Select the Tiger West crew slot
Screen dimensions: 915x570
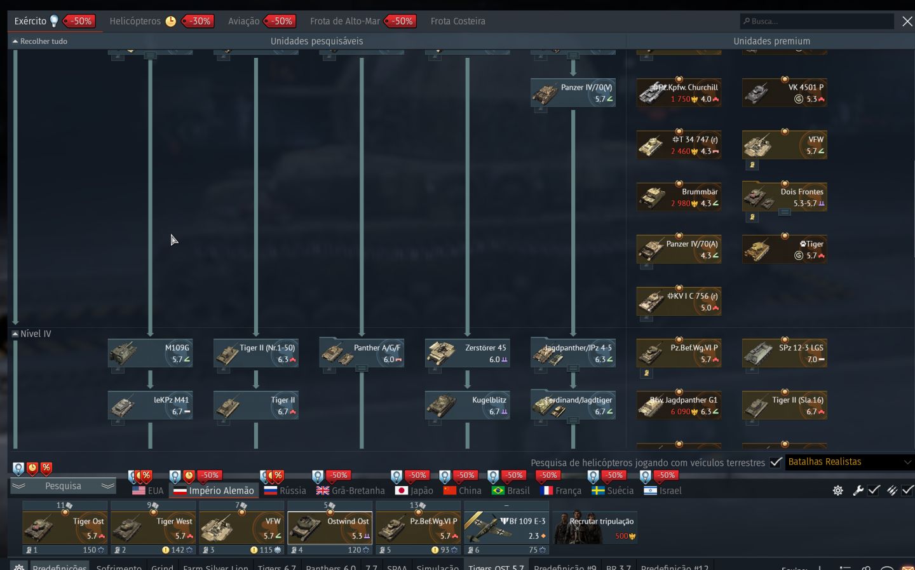152,527
